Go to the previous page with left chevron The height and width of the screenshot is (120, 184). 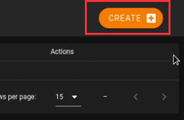coord(136,97)
